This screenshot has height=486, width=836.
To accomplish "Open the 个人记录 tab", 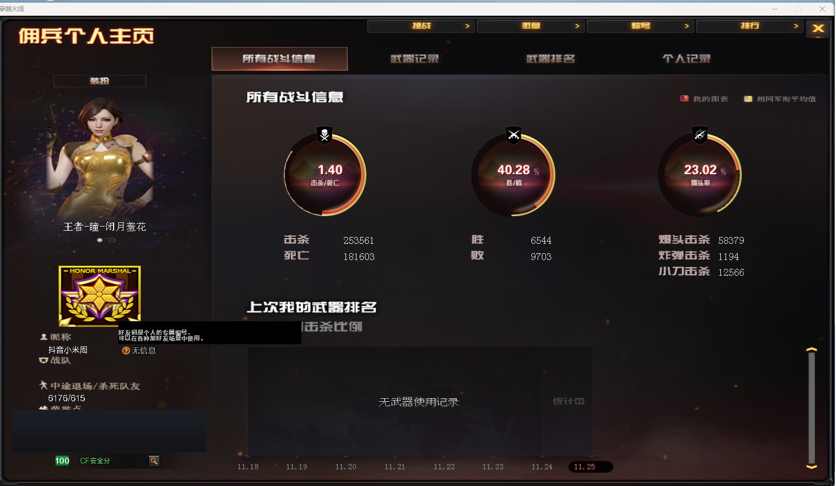I will coord(686,59).
